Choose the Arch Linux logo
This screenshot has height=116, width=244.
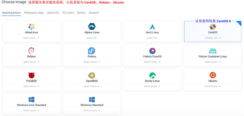[x=152, y=27]
